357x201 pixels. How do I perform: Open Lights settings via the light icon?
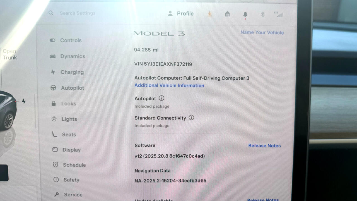tap(53, 119)
